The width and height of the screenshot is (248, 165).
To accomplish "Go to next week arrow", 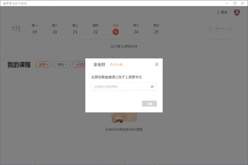I will 230,29.
